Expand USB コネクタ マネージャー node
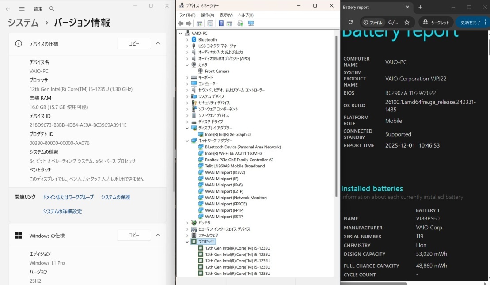This screenshot has width=490, height=285. (x=187, y=46)
